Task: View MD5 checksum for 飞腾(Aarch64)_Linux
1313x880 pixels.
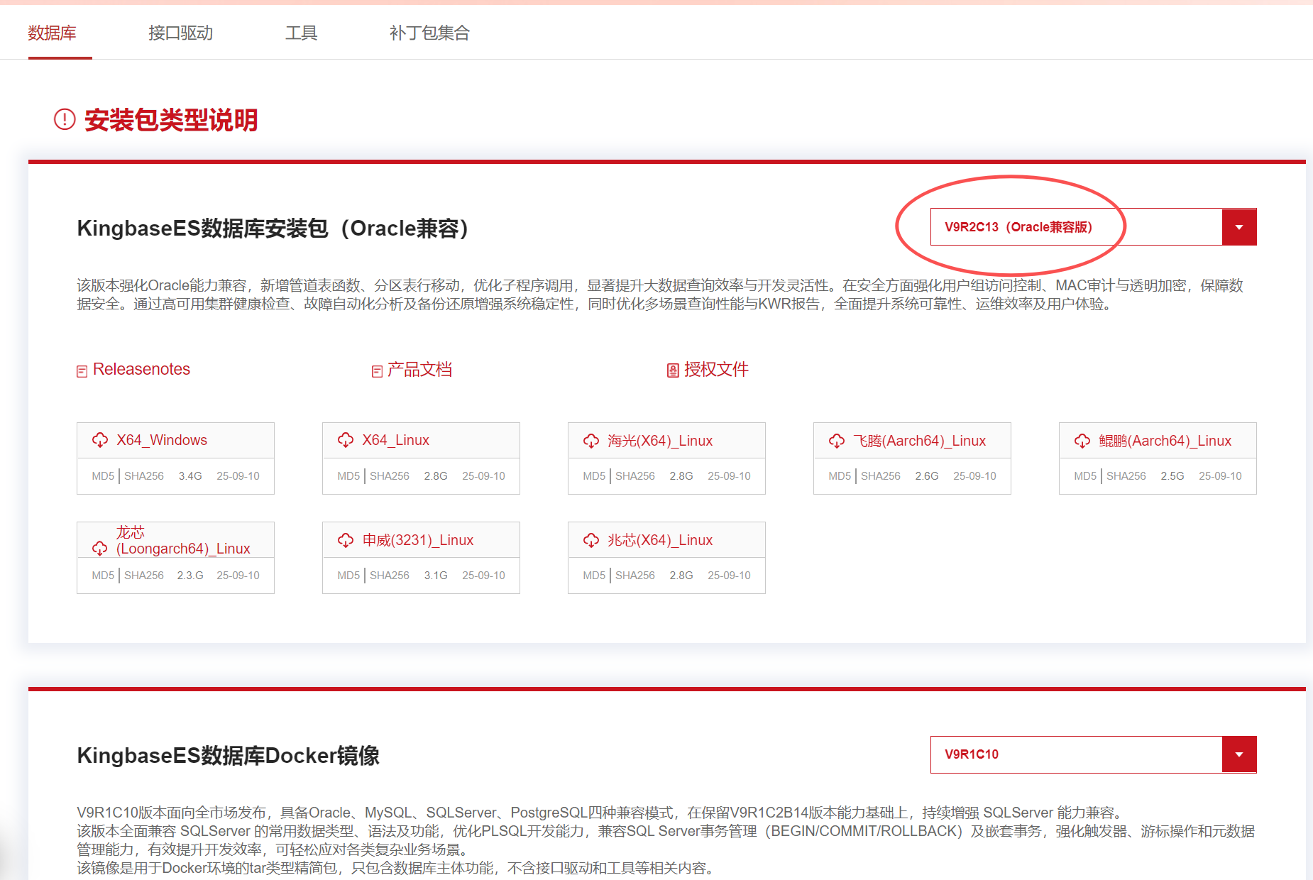Action: (x=840, y=476)
